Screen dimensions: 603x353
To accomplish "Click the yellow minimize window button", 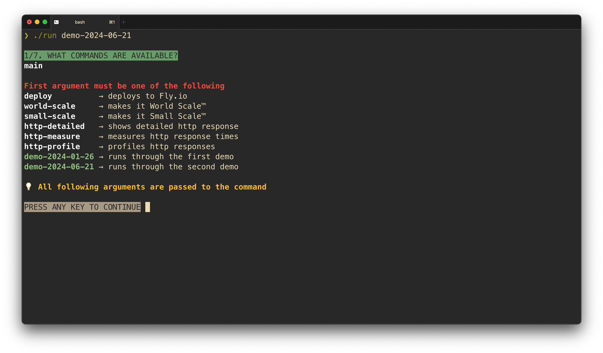I will click(37, 22).
